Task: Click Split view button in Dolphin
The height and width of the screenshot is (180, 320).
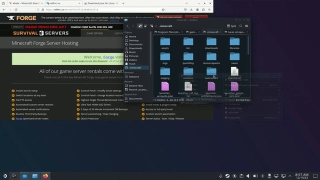Action: pos(231,26)
